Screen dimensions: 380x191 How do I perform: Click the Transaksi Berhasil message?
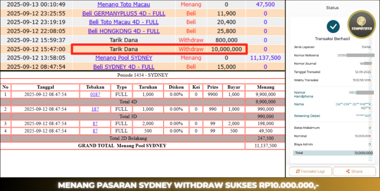[x=332, y=39]
